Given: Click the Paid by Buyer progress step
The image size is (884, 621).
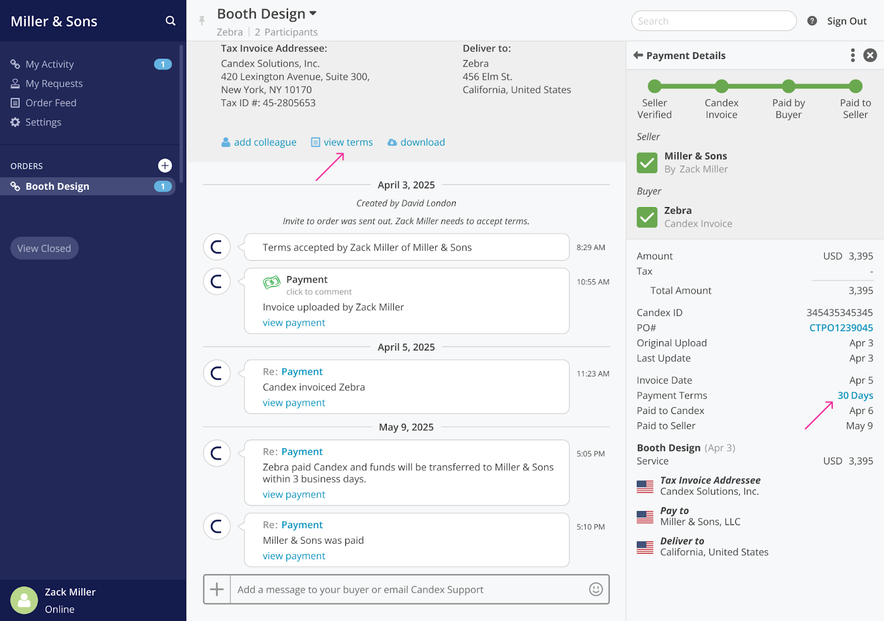Looking at the screenshot, I should 788,87.
